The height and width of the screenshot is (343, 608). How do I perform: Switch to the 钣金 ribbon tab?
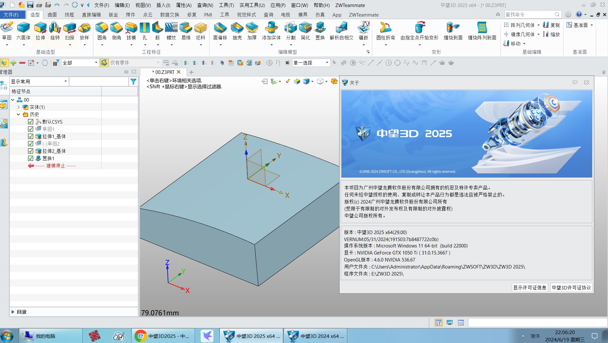point(113,15)
